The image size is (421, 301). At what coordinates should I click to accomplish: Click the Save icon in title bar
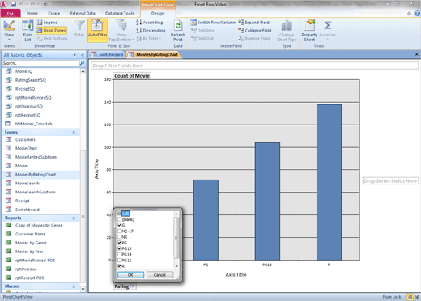point(13,4)
